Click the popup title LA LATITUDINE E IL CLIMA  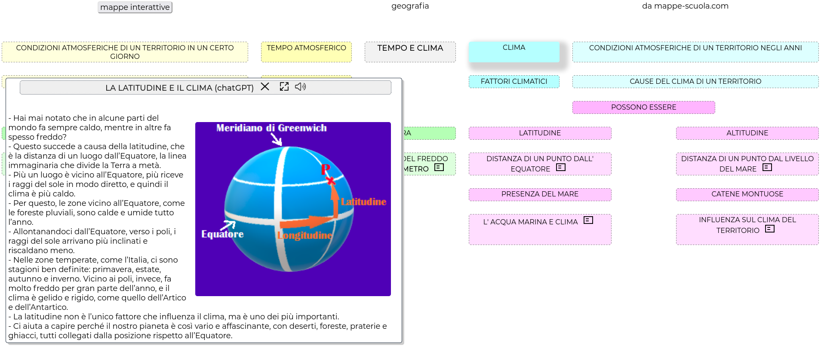pyautogui.click(x=179, y=88)
